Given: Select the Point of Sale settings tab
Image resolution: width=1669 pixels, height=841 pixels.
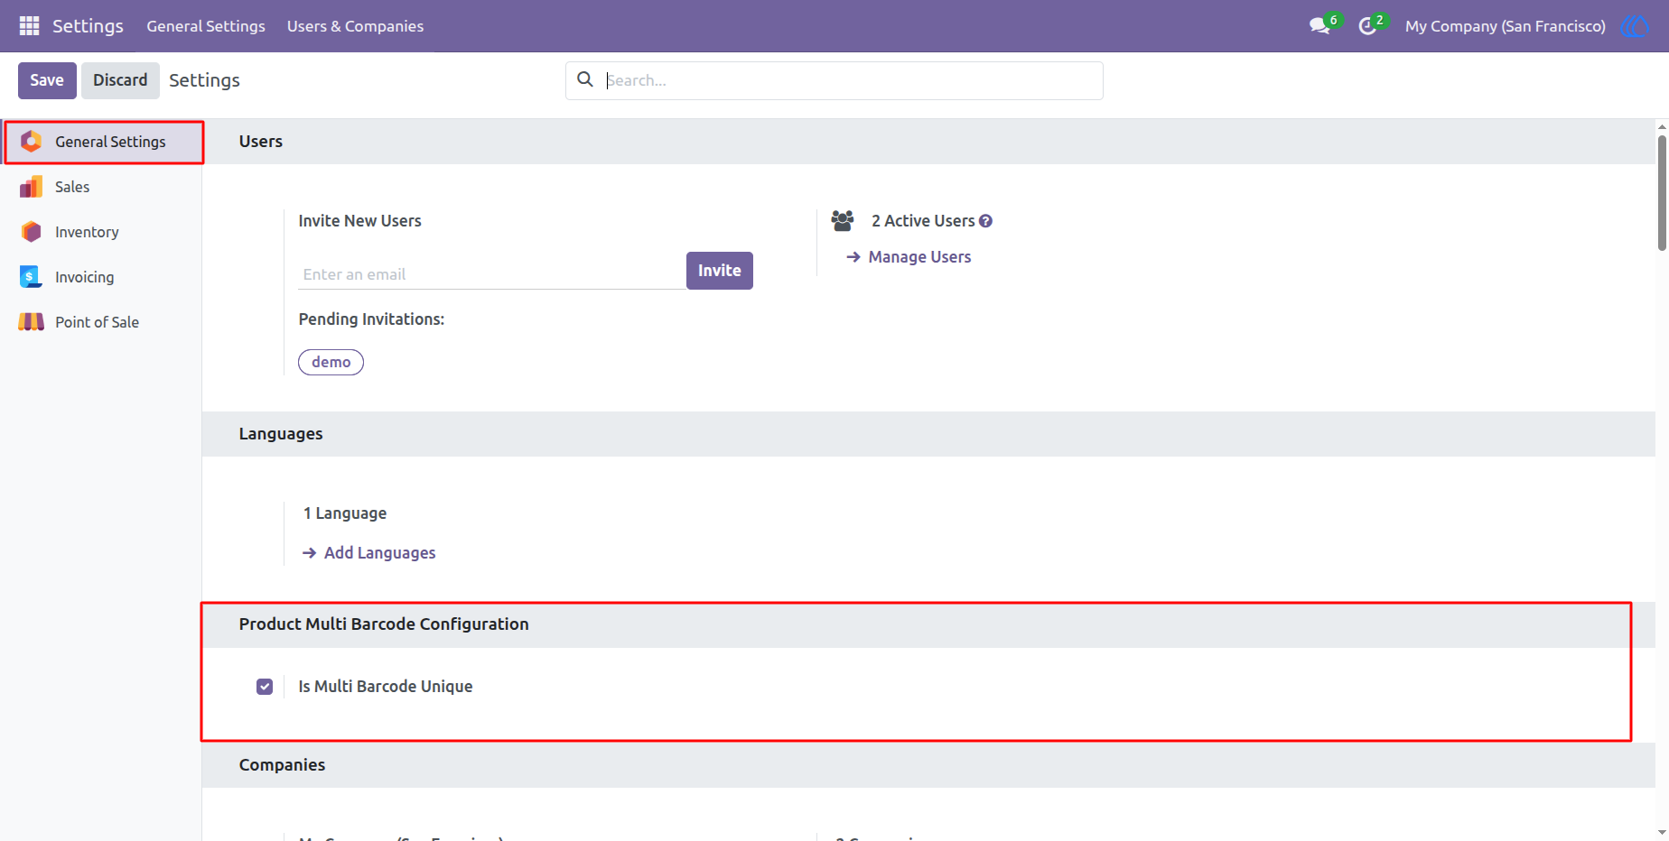Looking at the screenshot, I should [101, 322].
